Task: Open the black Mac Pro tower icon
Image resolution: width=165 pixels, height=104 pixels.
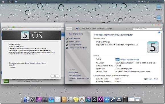Action: coord(125,99)
